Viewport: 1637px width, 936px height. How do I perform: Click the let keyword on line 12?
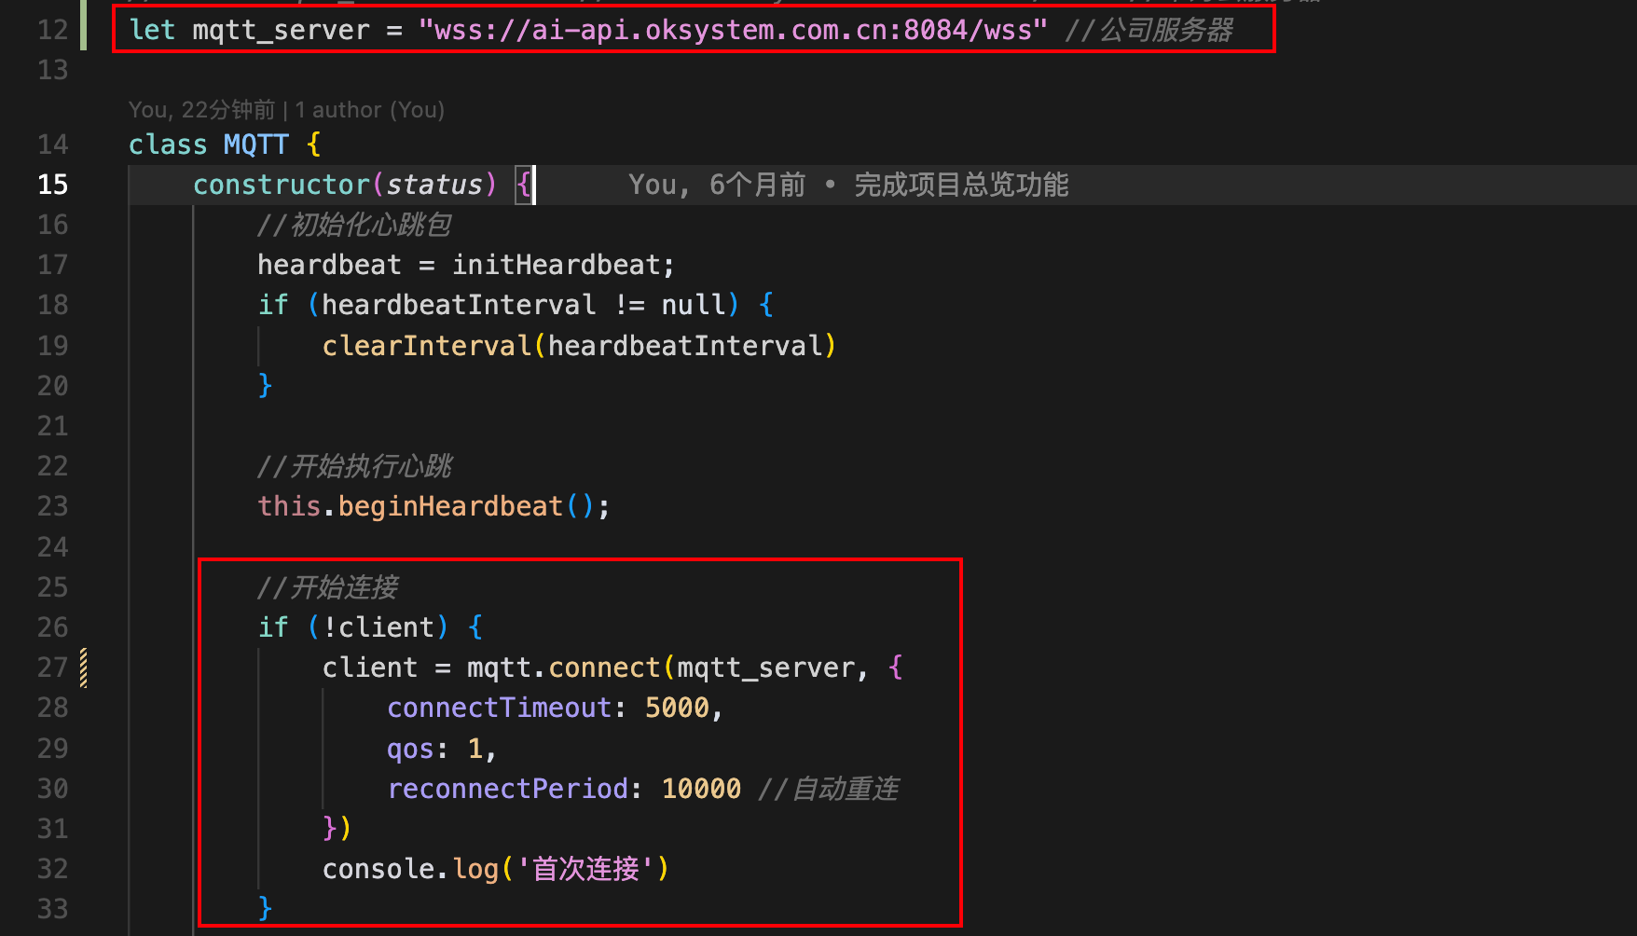152,30
